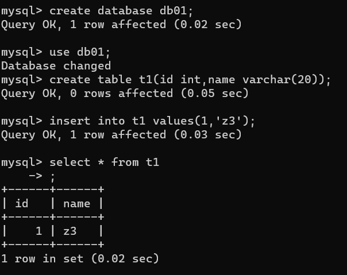347x275 pixels.
Task: Click the 'name' column header in the result table
Action: pos(76,204)
